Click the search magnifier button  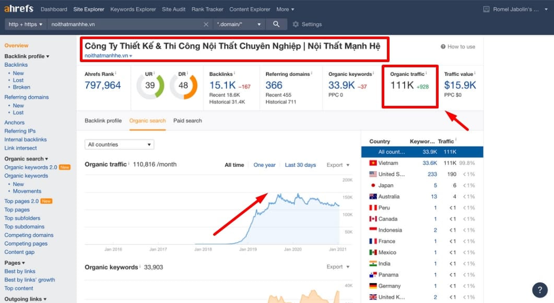(276, 24)
